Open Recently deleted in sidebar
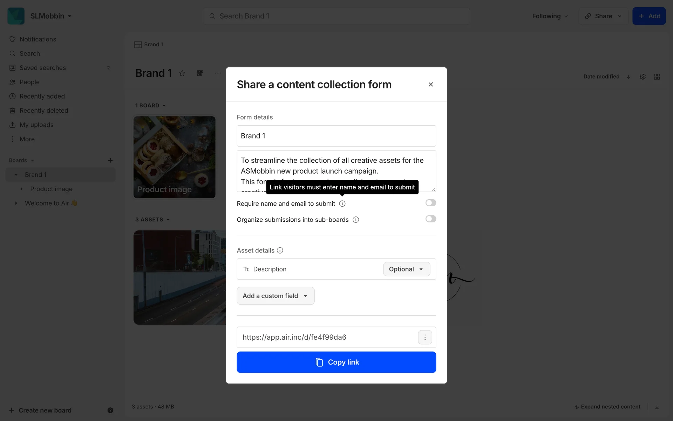 tap(44, 111)
